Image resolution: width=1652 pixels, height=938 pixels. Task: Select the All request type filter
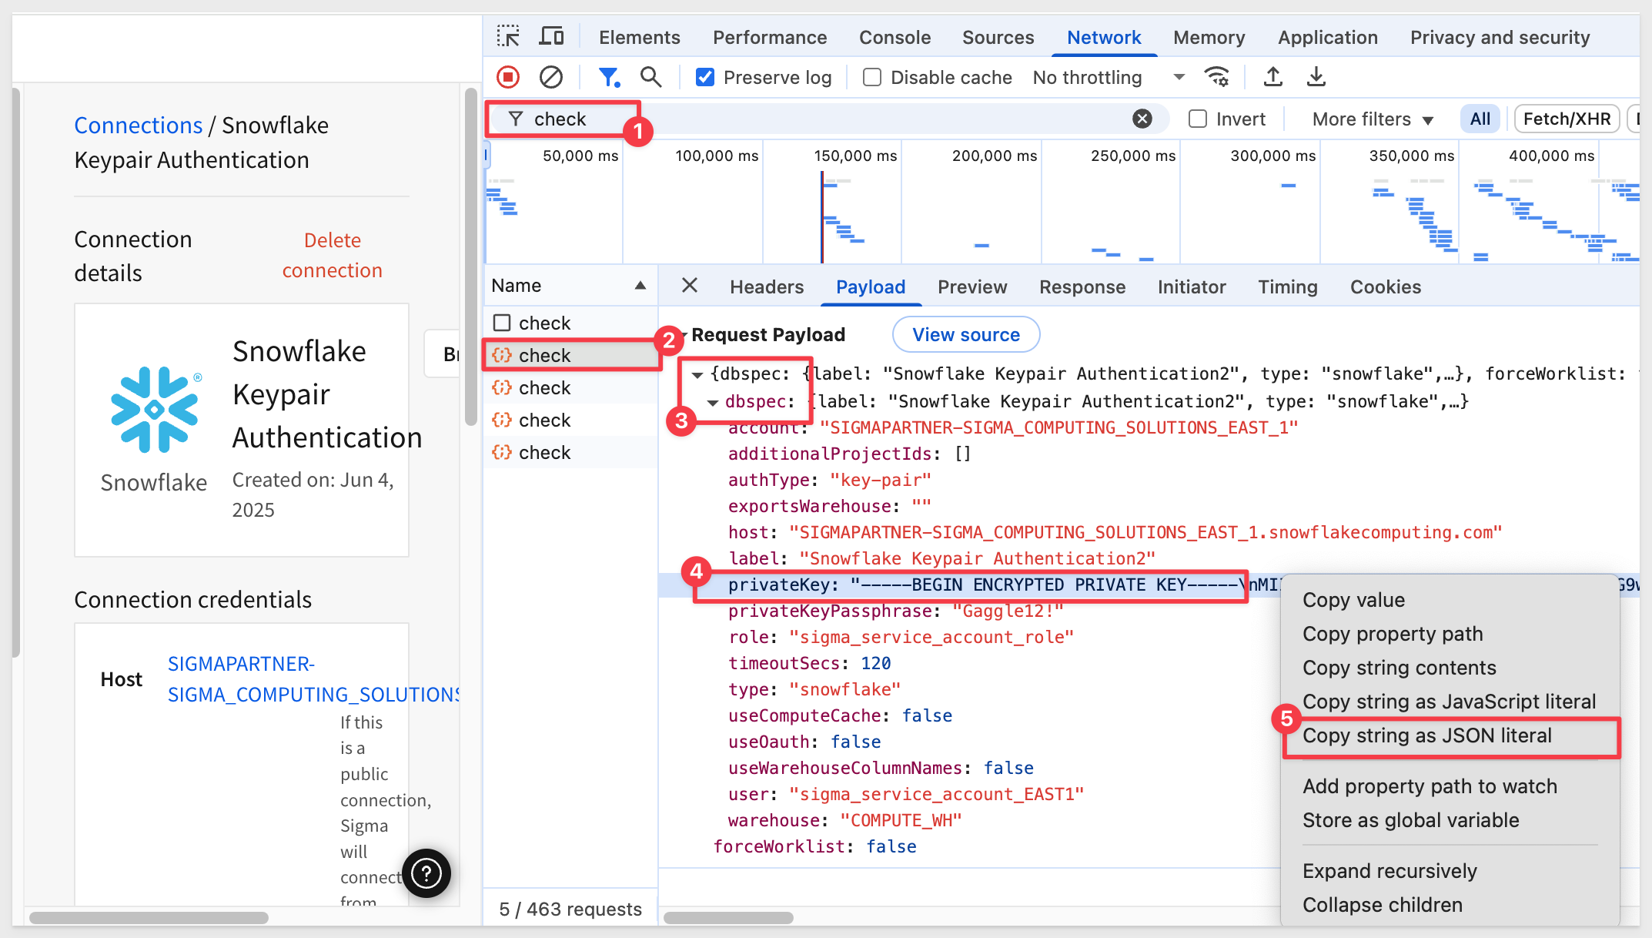point(1480,119)
